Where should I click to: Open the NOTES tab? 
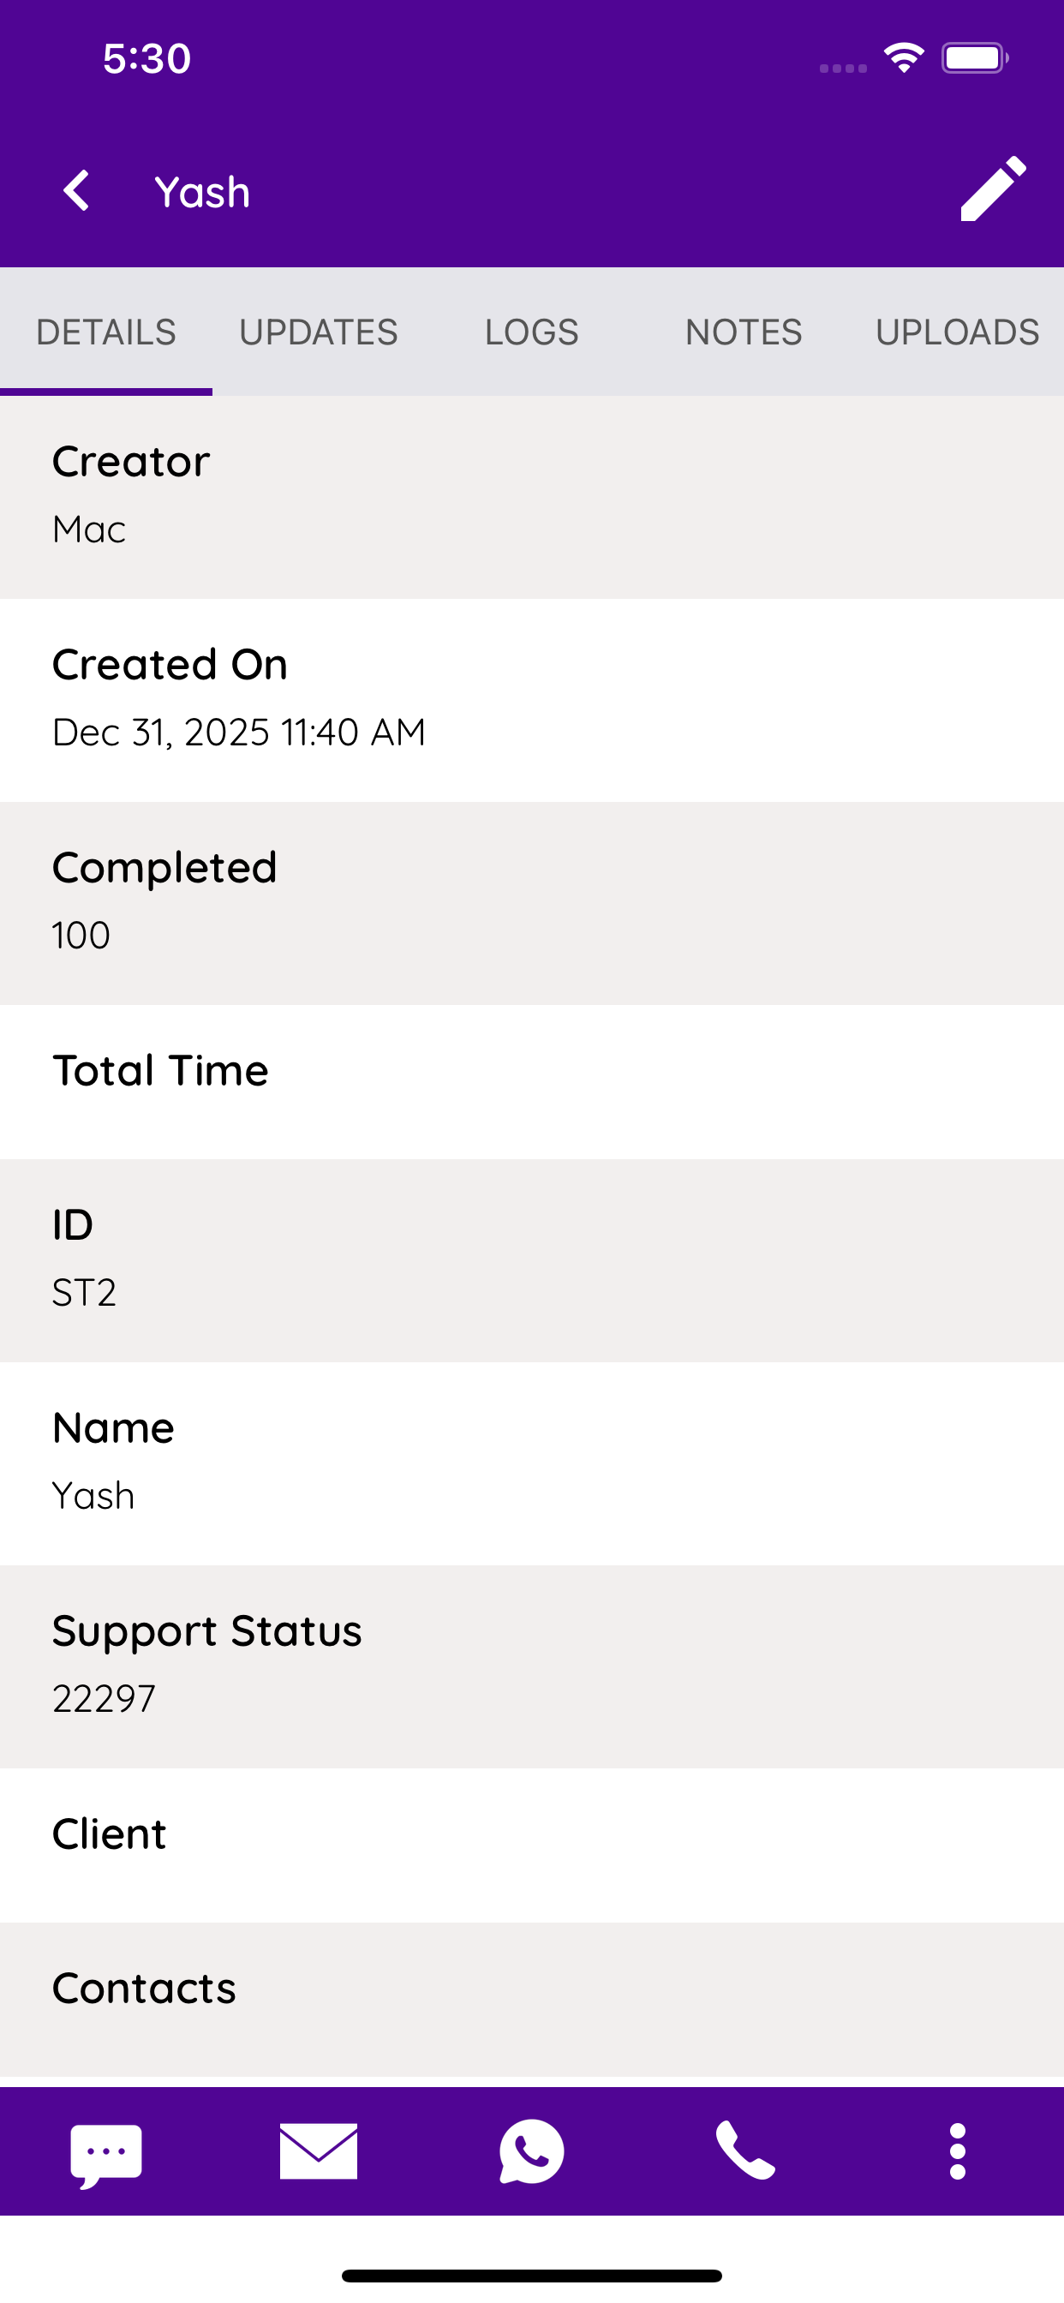click(x=744, y=332)
